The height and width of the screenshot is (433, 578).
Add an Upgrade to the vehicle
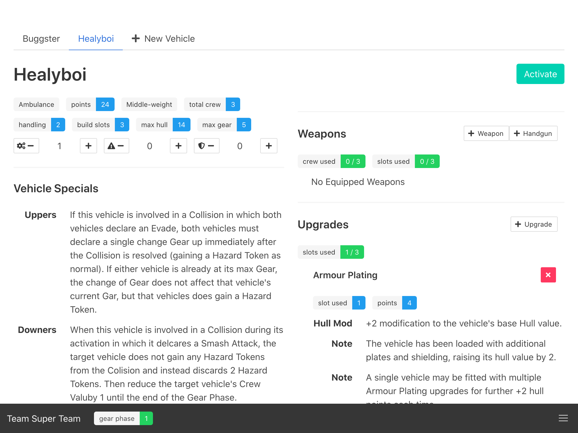[533, 224]
